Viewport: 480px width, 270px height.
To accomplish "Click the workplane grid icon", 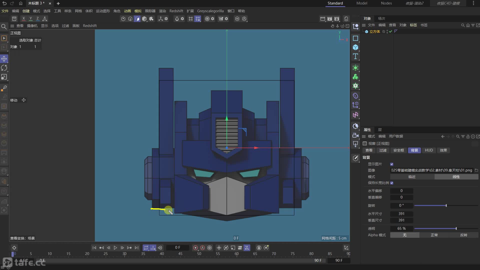I will [190, 19].
